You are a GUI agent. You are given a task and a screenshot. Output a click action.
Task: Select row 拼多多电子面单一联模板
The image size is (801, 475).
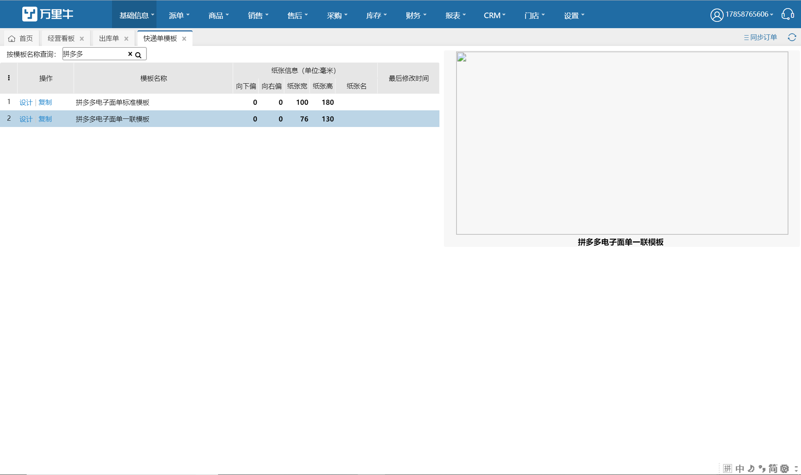[220, 119]
